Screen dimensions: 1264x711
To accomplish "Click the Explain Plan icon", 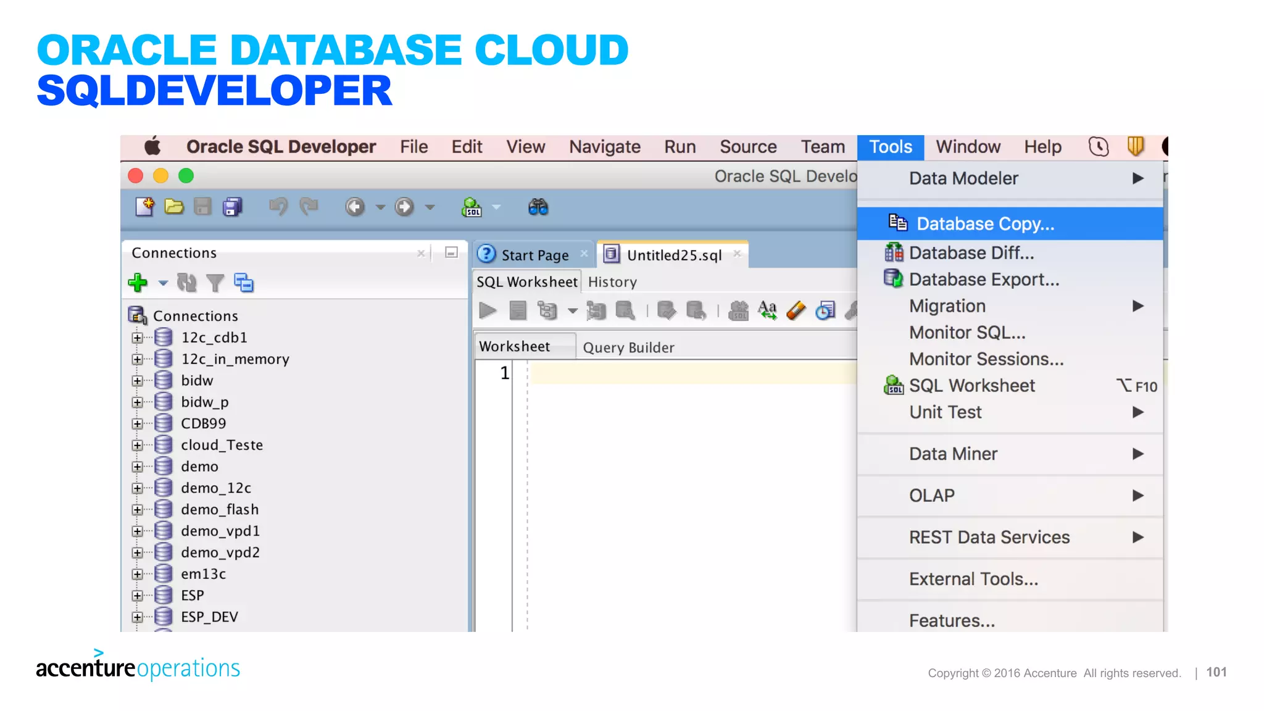I will [547, 310].
